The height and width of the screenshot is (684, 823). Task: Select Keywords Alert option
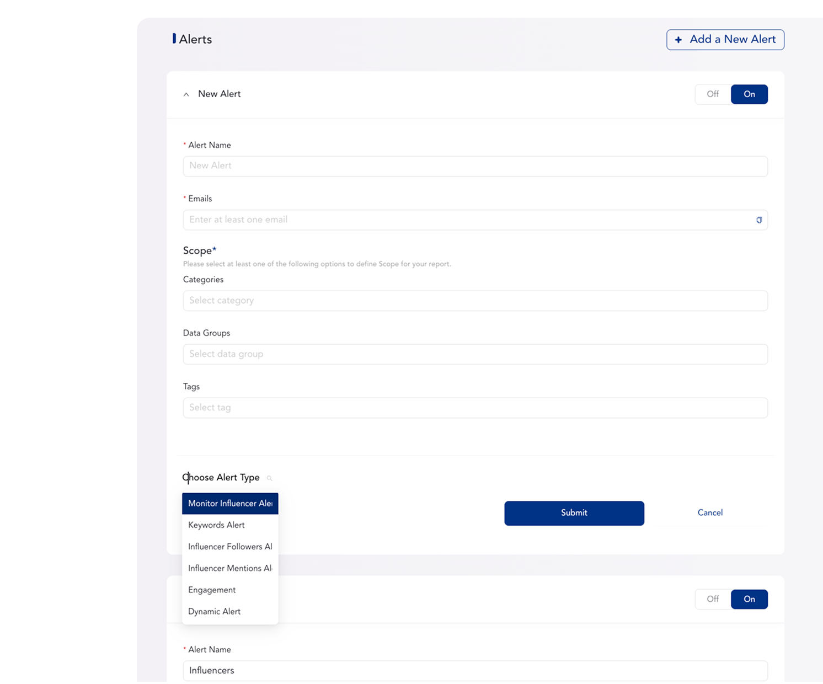coord(216,525)
